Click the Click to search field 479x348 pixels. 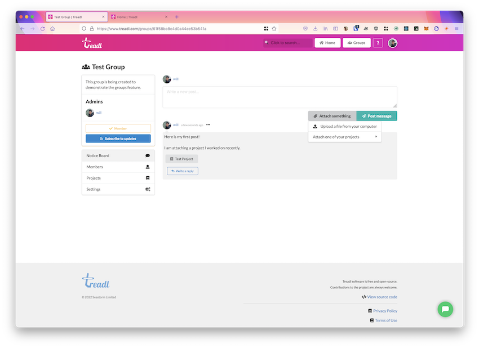click(x=288, y=43)
